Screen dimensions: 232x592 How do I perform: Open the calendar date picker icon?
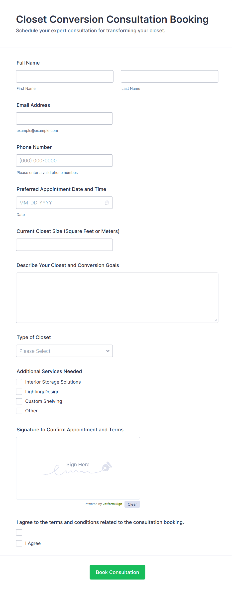pyautogui.click(x=107, y=203)
